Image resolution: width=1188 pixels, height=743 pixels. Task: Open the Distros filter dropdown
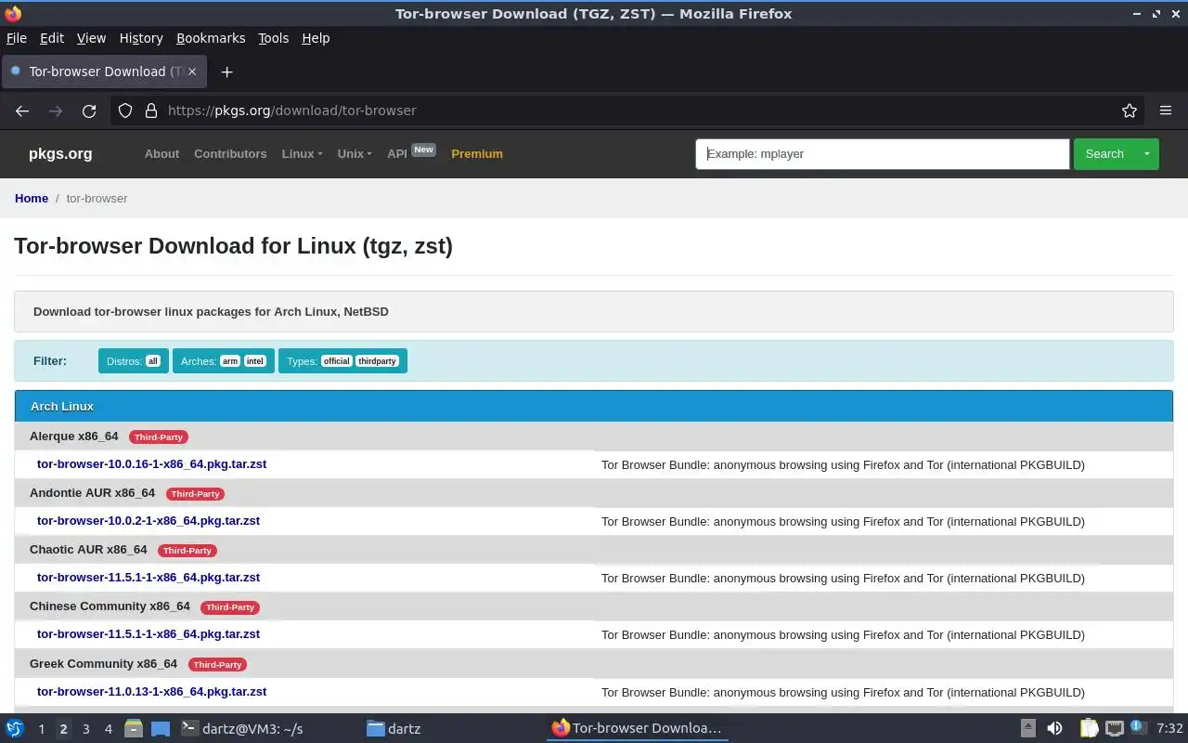click(x=134, y=361)
